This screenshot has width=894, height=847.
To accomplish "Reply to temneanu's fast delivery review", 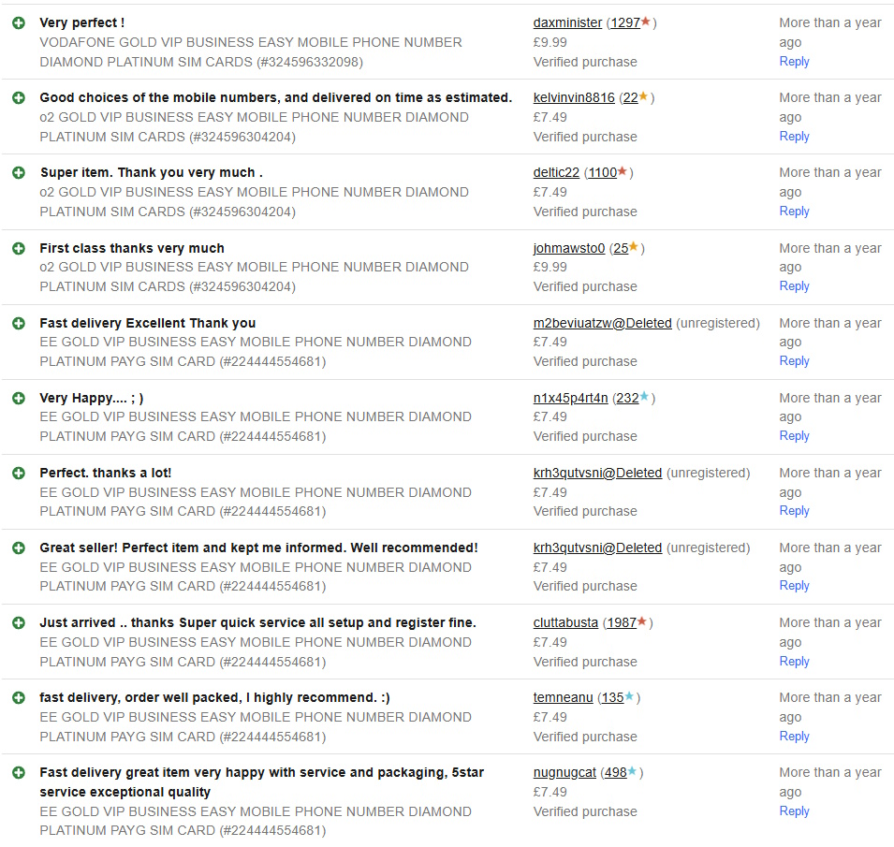I will (x=794, y=737).
